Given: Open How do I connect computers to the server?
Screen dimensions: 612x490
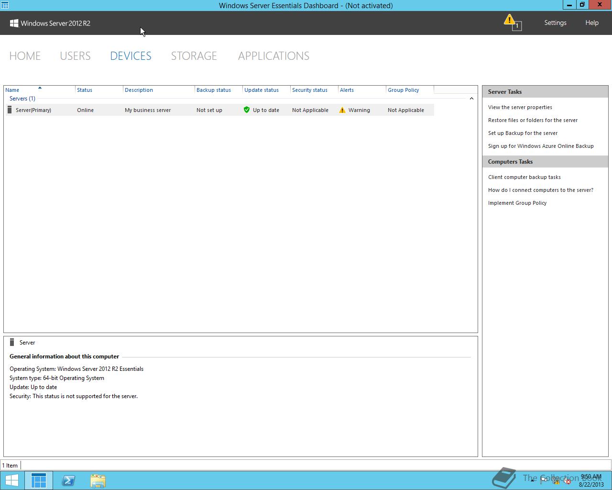Looking at the screenshot, I should 540,190.
